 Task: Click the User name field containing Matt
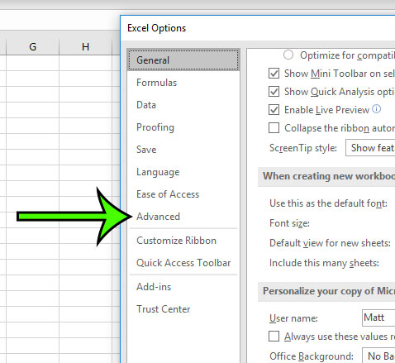pyautogui.click(x=378, y=318)
